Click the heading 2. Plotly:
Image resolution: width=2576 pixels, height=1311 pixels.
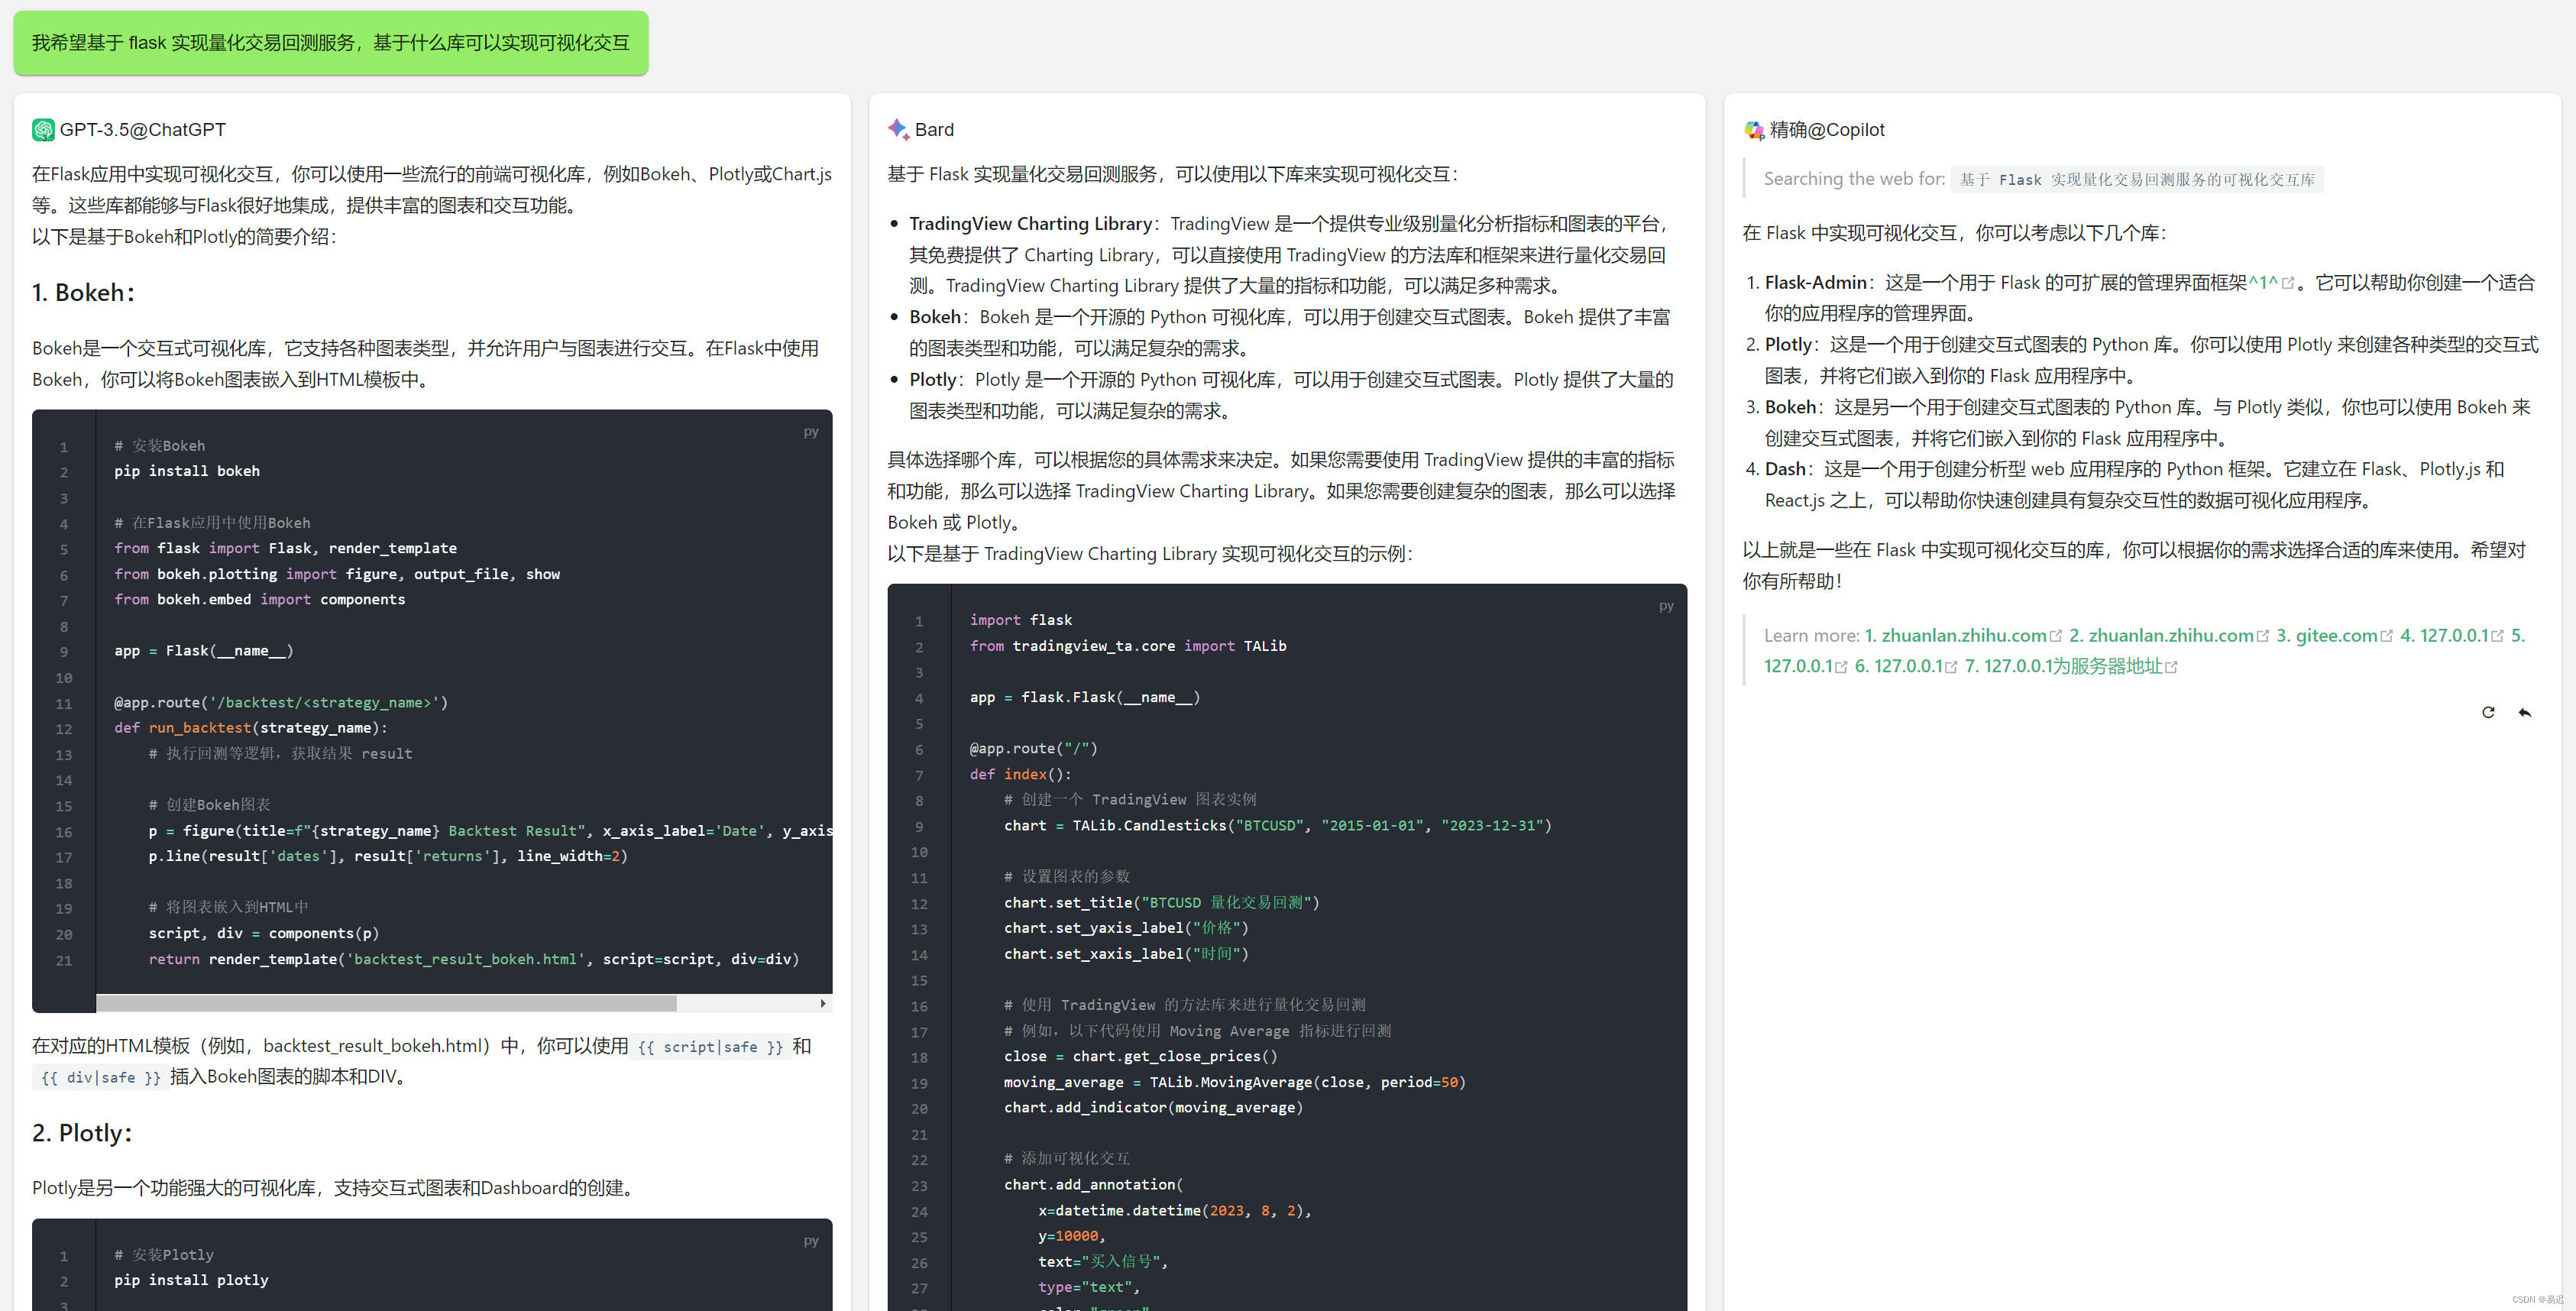[82, 1133]
